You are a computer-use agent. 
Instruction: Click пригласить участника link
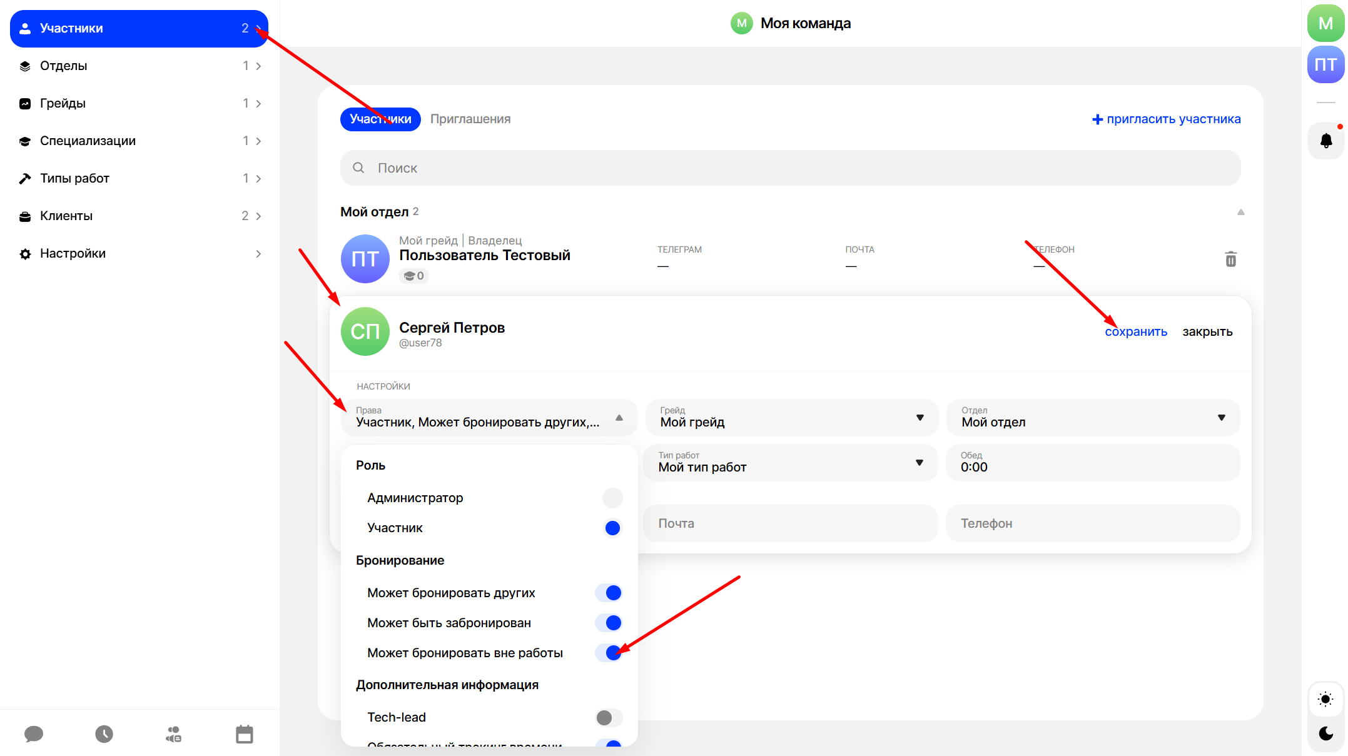(x=1166, y=119)
